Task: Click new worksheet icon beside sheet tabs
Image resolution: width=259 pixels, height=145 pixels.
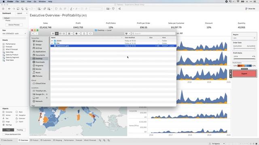Action: coord(100,140)
